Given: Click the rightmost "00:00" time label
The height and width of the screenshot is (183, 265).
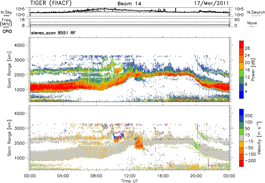Looking at the screenshot, I should coord(229,176).
